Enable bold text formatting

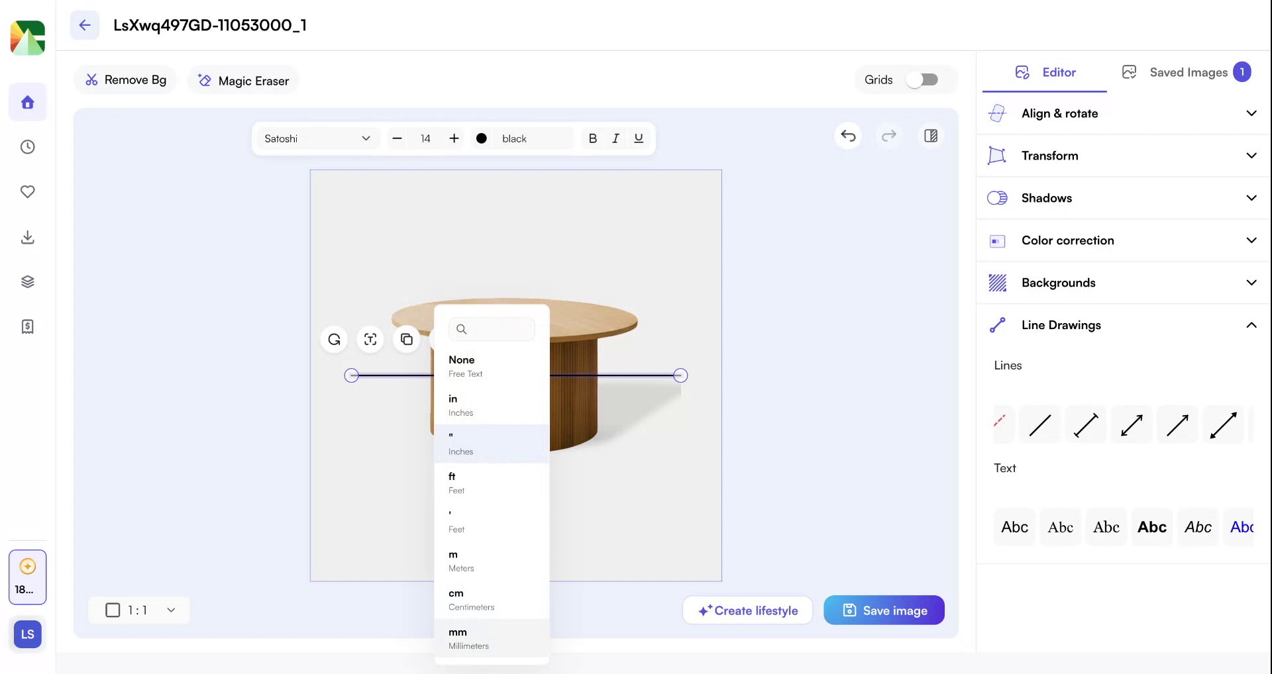[593, 138]
